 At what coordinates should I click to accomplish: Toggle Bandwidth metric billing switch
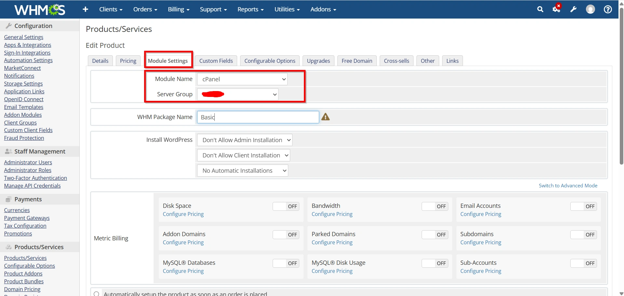click(x=435, y=206)
